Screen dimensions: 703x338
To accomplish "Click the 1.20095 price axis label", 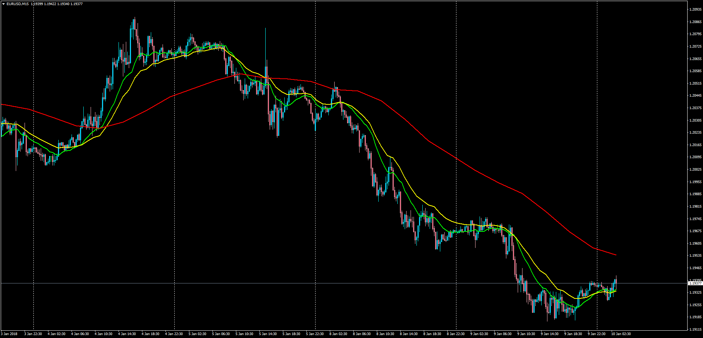I will 696,157.
